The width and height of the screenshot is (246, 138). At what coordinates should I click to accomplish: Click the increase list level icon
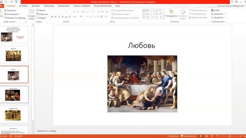coord(103,11)
